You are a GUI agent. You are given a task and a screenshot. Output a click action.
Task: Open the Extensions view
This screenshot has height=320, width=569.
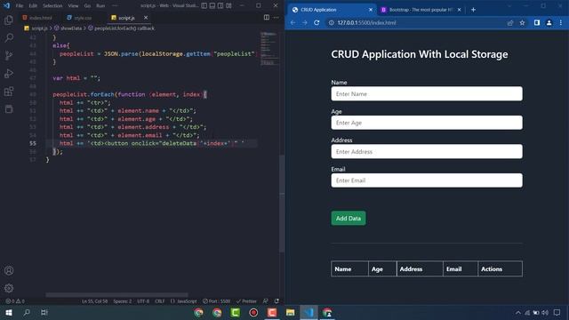[9, 91]
